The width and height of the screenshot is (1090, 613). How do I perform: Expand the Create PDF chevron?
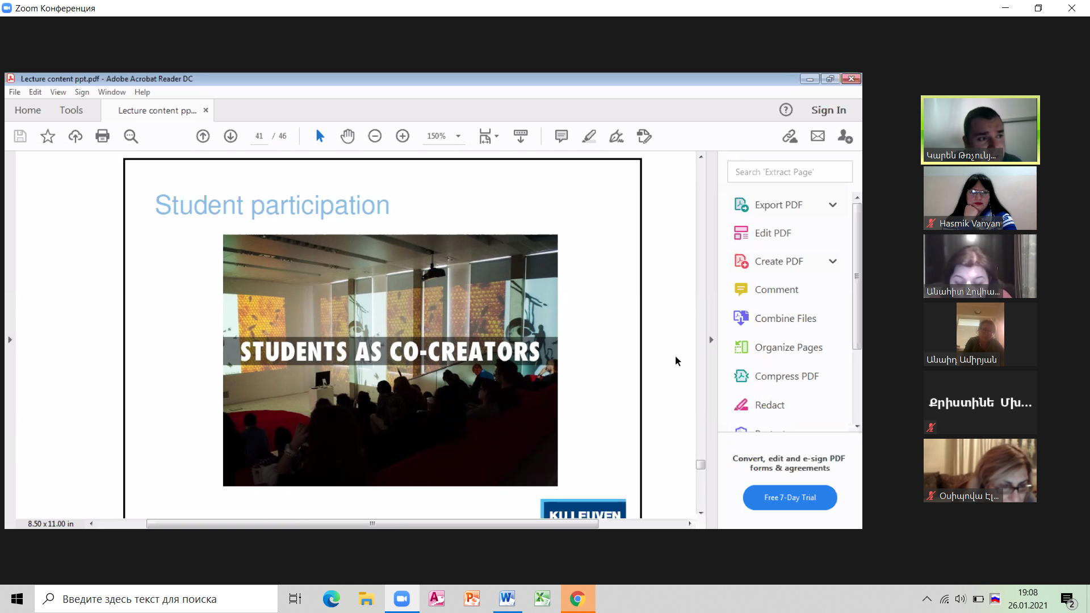(833, 261)
